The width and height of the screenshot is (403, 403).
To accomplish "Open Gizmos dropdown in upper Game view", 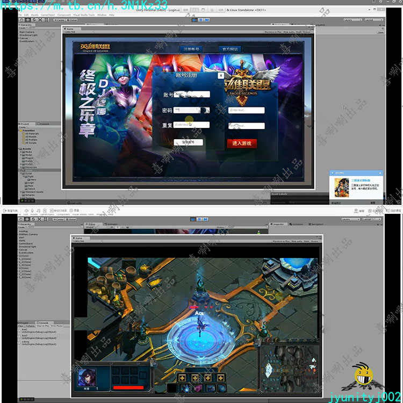I will point(307,32).
